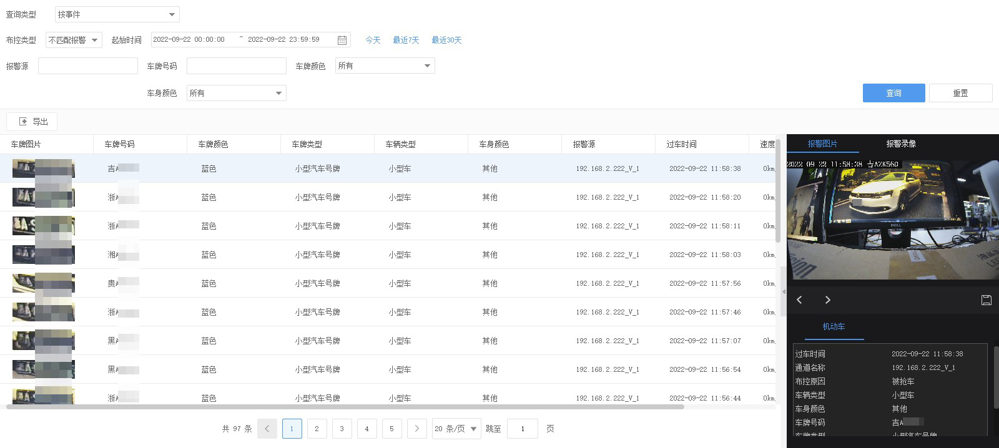Viewport: 999px width, 448px height.
Task: Go to next page arrow
Action: [x=417, y=429]
